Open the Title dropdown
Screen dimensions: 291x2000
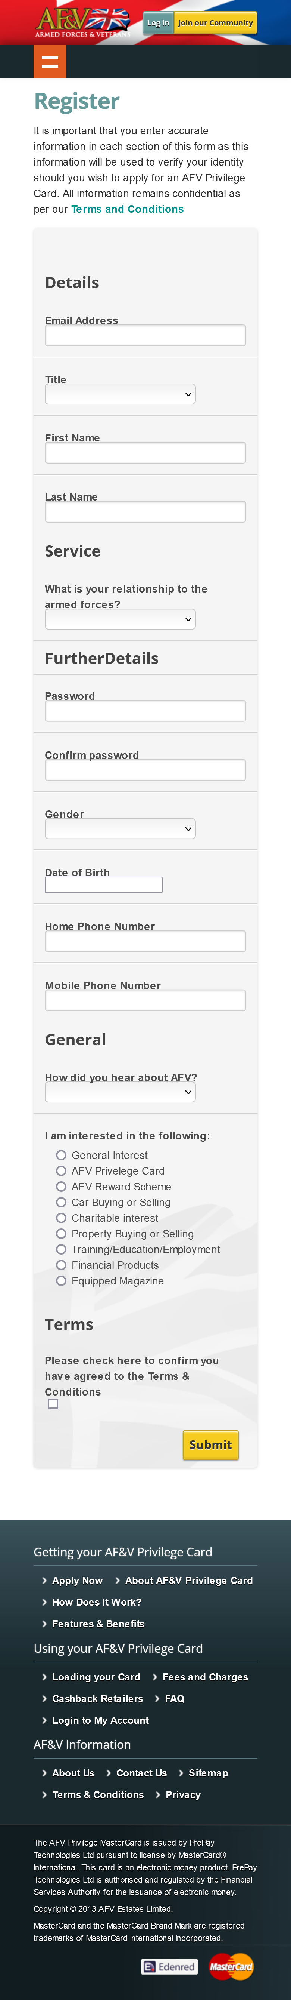[x=120, y=394]
